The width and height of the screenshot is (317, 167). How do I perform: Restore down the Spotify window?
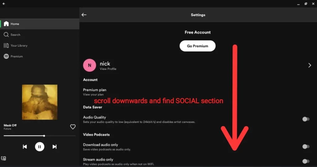[x=306, y=4]
